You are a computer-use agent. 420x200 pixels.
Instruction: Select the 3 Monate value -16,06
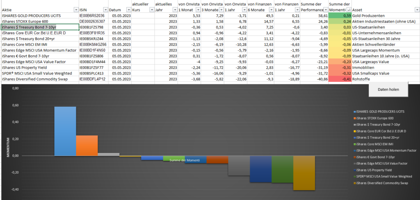pyautogui.click(x=212, y=73)
